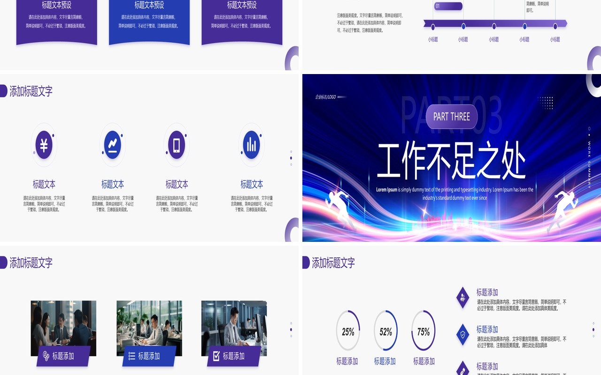The height and width of the screenshot is (375, 601).
Task: Click 标题文本 label under the bar chart icon
Action: [252, 184]
